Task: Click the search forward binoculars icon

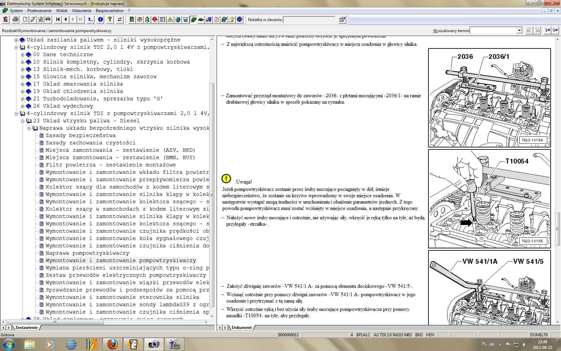Action: coord(529,30)
